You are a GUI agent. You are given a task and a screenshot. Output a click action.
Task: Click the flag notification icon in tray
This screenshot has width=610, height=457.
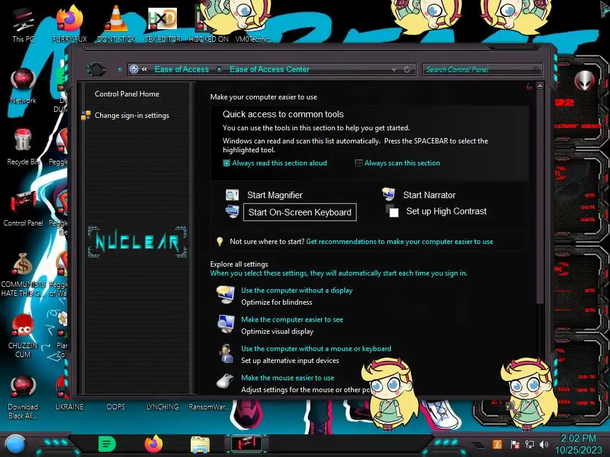pyautogui.click(x=515, y=444)
